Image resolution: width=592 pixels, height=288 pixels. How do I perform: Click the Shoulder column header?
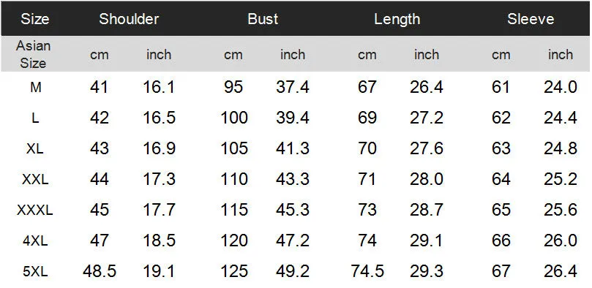(x=129, y=19)
